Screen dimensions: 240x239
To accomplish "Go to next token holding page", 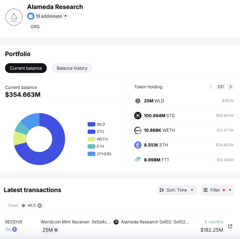I will [230, 87].
